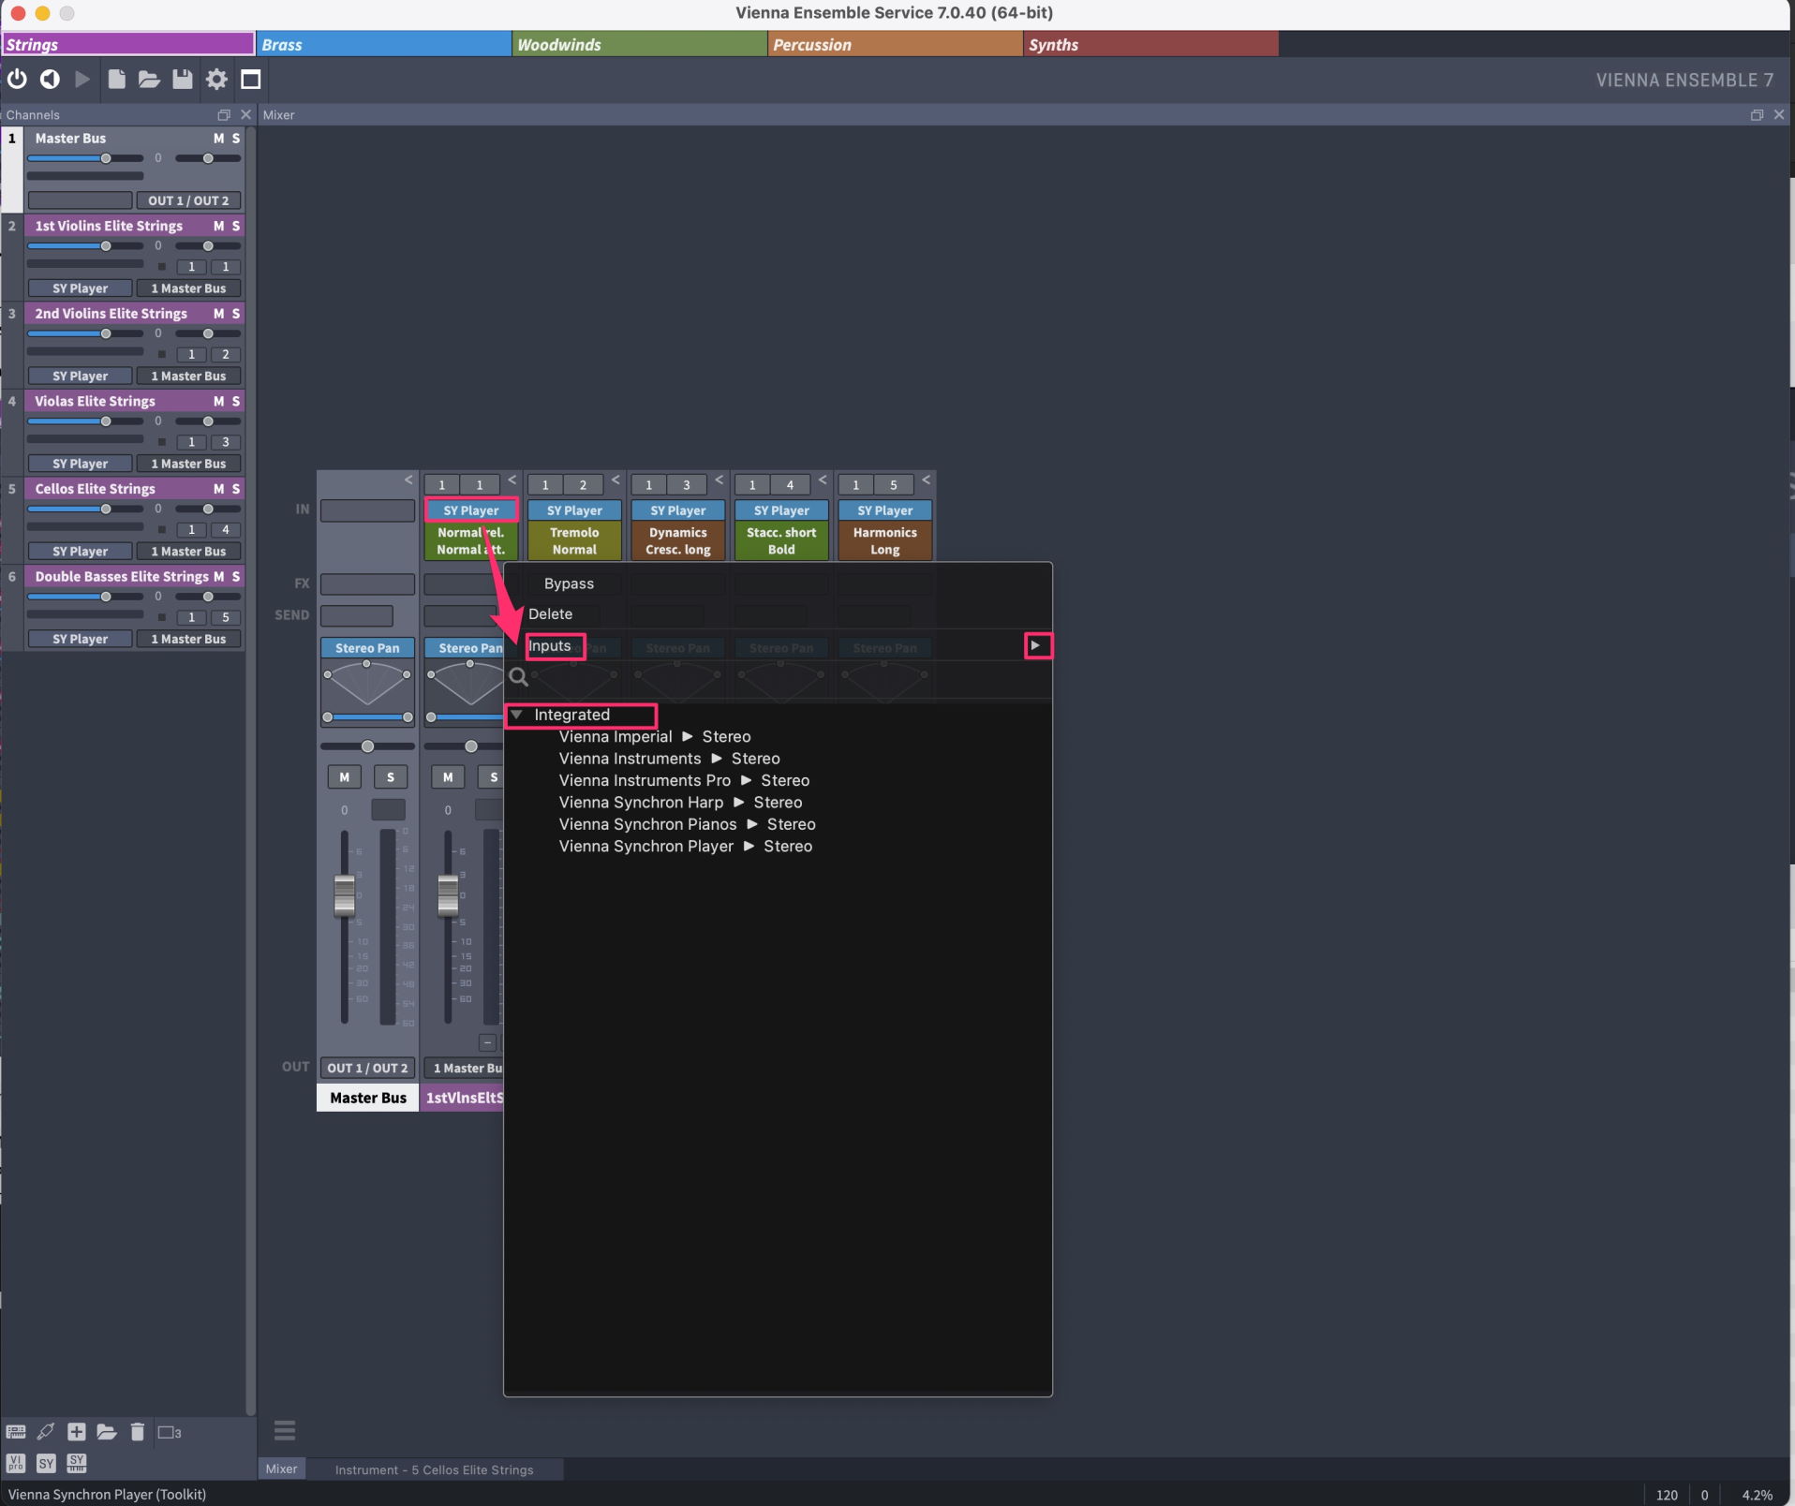Click the channel layout icon labeled 3
Viewport: 1795px width, 1506px height.
[x=170, y=1432]
